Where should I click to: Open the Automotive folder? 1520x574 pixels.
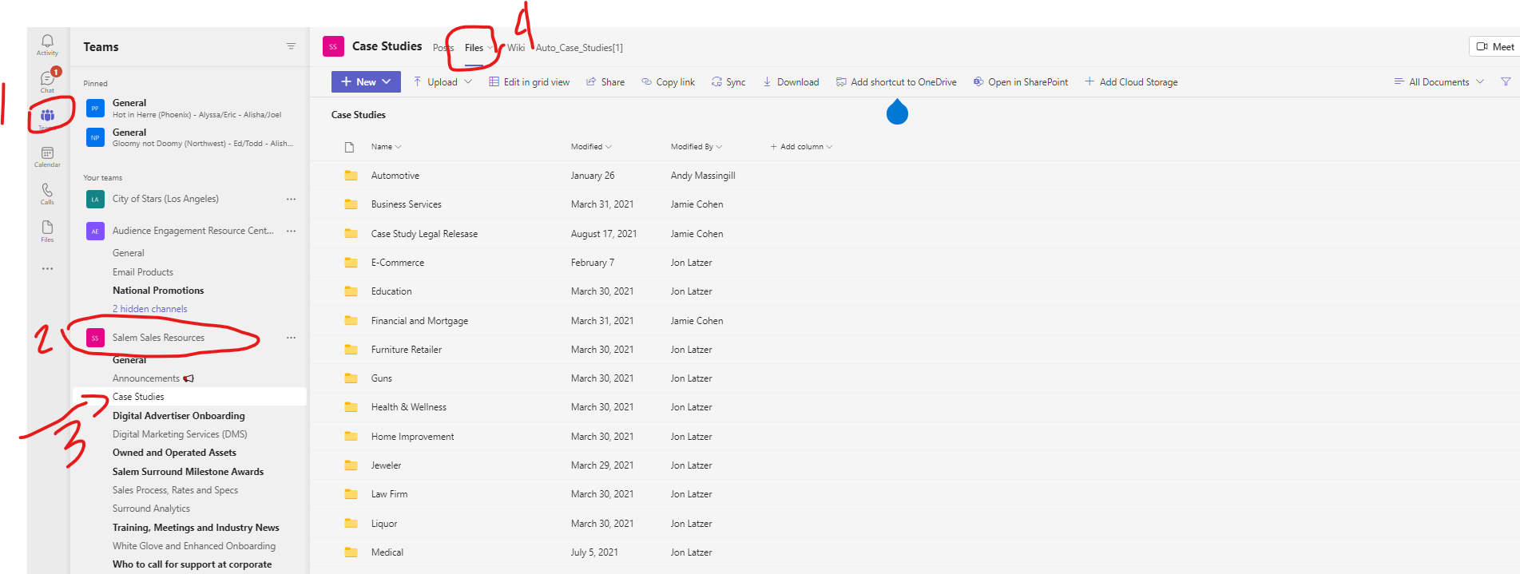pos(395,176)
